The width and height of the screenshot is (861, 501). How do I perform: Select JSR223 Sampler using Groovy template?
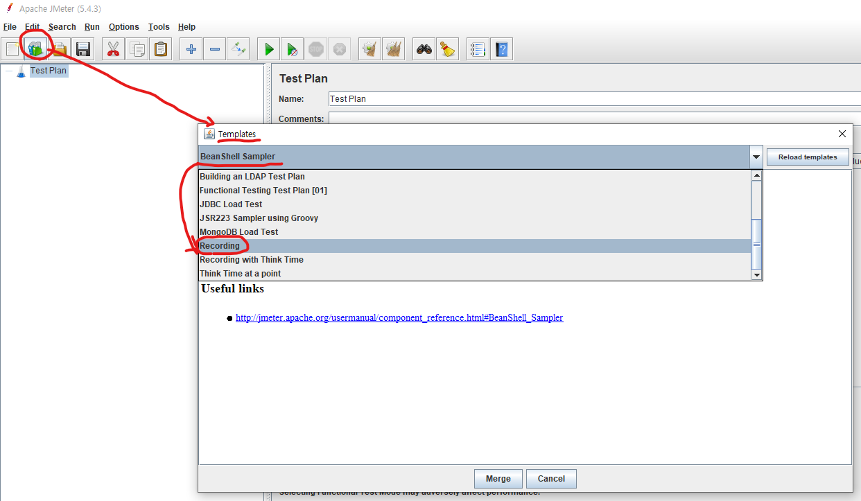[x=475, y=218]
